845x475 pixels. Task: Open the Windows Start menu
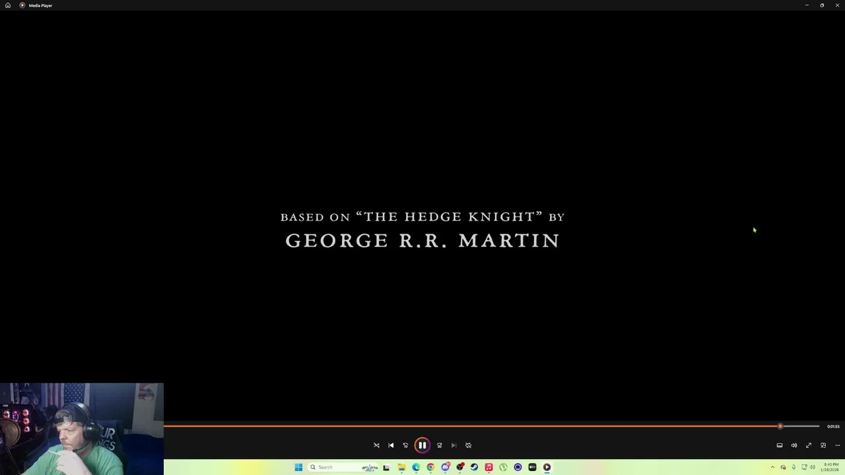298,467
